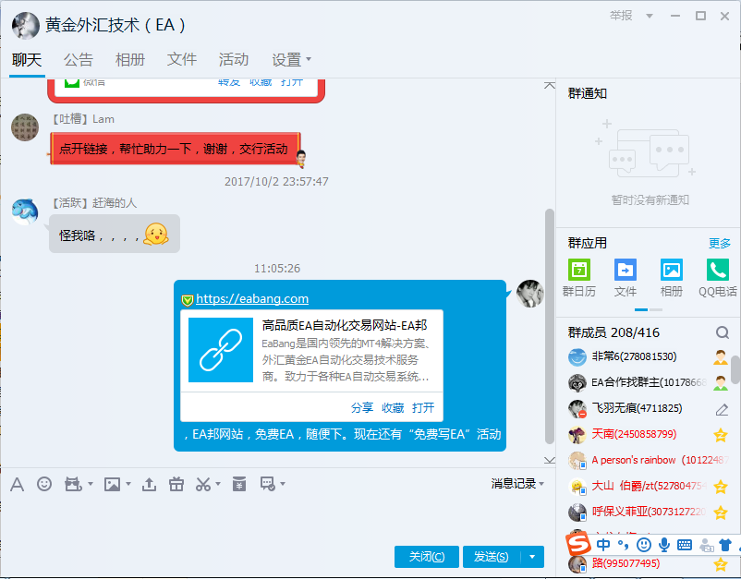741x579 pixels.
Task: Click owner badge beside 非常6
Action: tap(720, 357)
